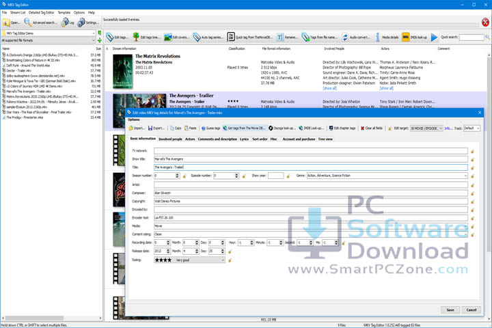The image size is (492, 328).
Task: Open the Template menu
Action: [64, 12]
